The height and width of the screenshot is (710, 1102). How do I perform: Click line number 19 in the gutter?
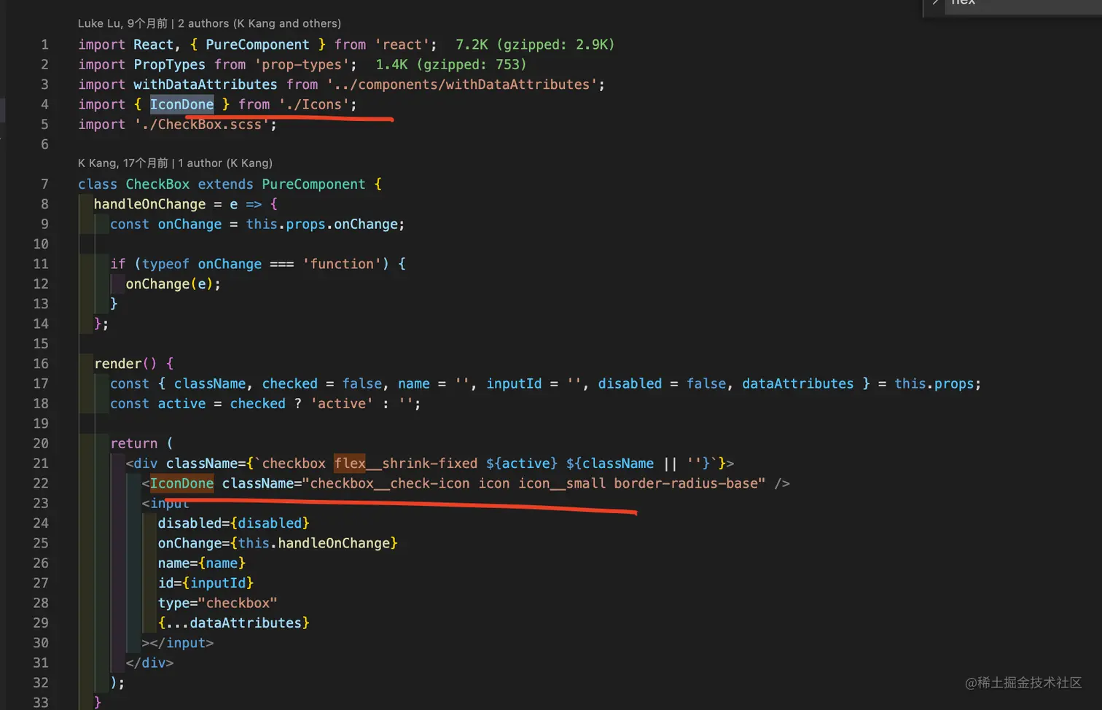(x=41, y=423)
